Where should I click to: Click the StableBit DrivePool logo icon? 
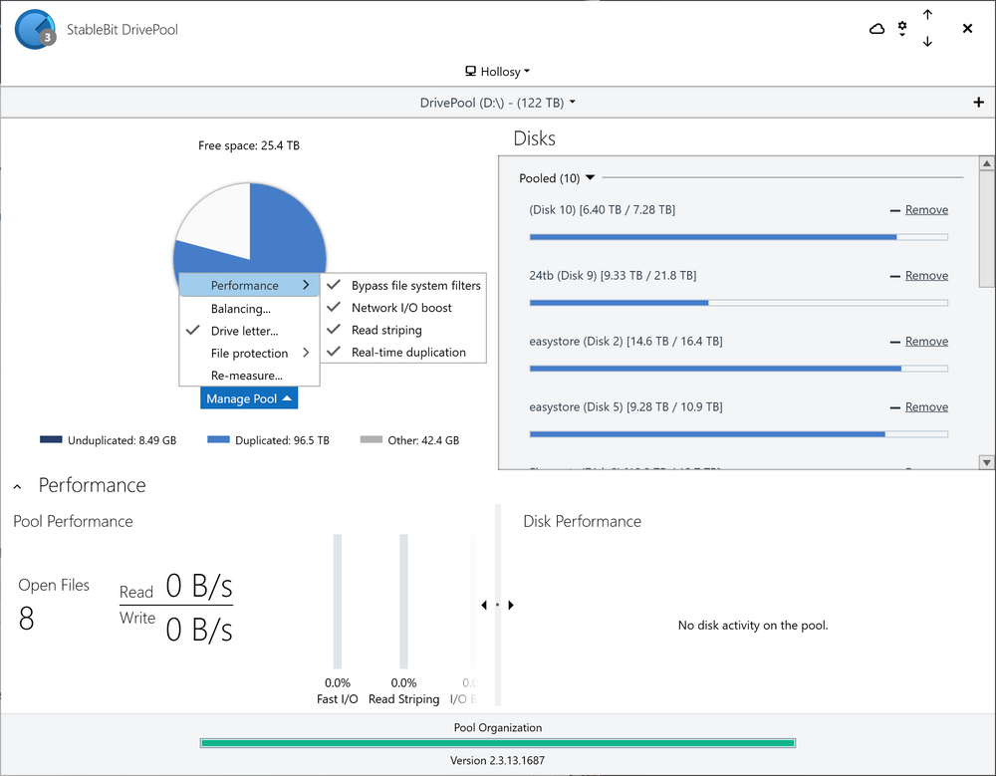pyautogui.click(x=35, y=30)
